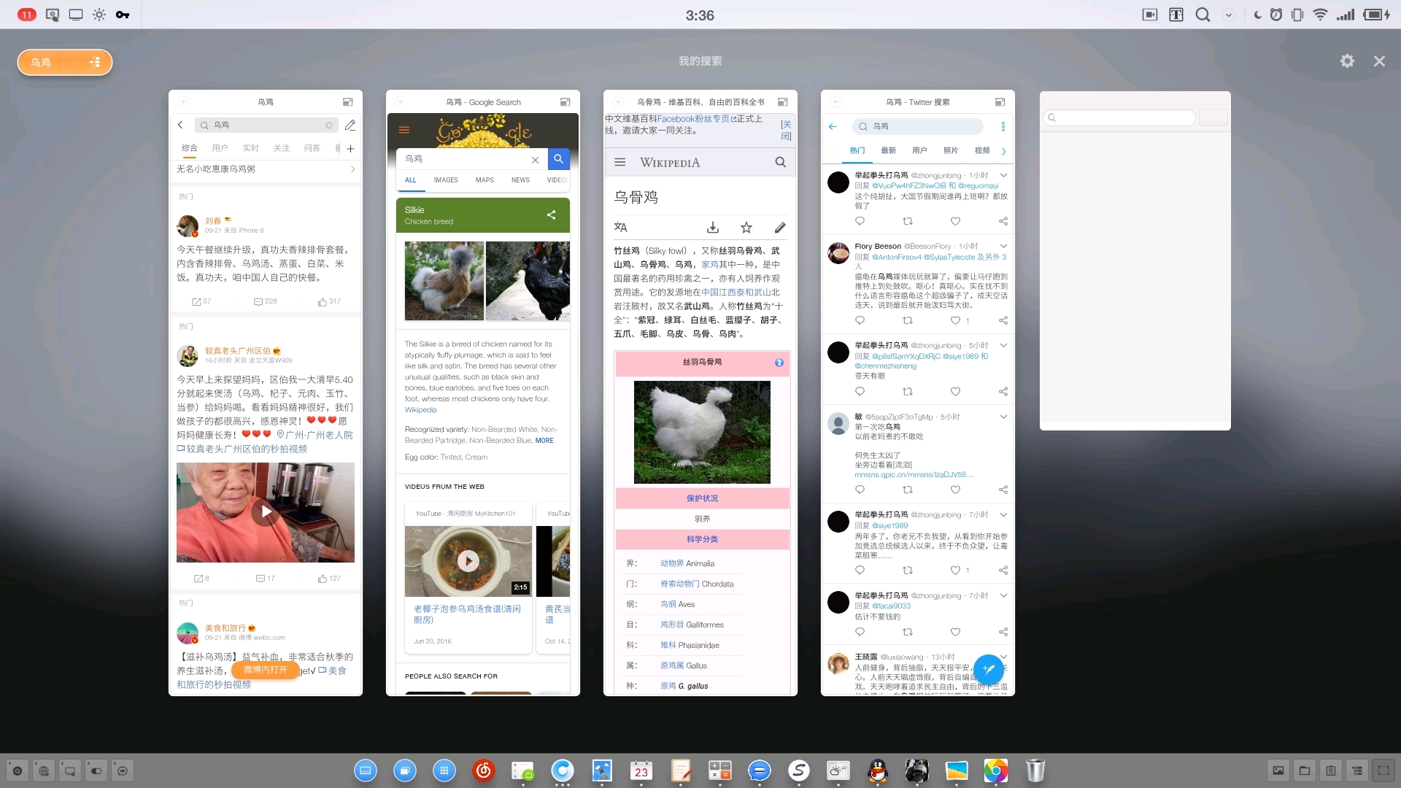Like the Flory Beeson tweet
Viewport: 1401px width, 788px height.
956,320
